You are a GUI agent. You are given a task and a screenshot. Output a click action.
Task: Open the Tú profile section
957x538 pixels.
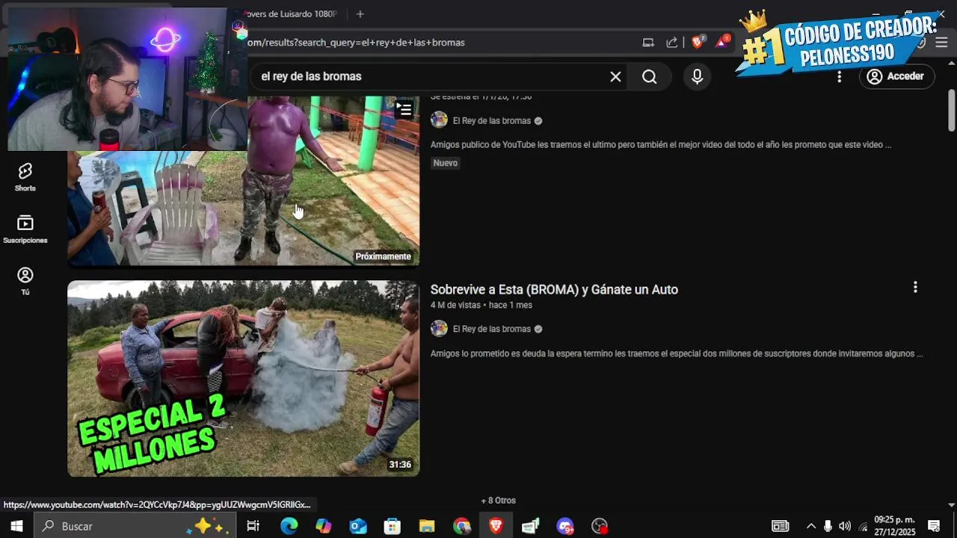[x=25, y=281]
